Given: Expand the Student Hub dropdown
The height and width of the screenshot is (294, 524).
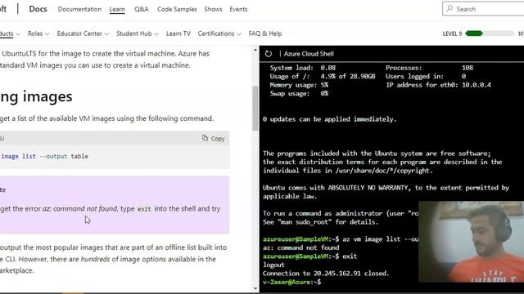Looking at the screenshot, I should [x=137, y=33].
